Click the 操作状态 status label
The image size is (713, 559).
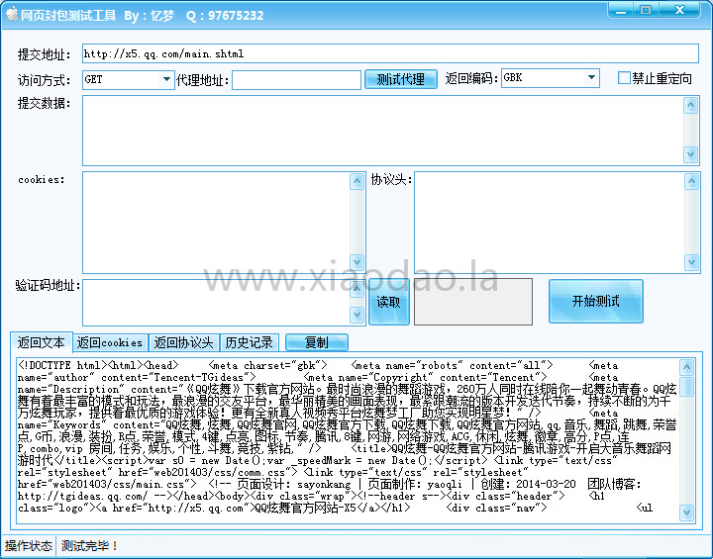coord(28,546)
